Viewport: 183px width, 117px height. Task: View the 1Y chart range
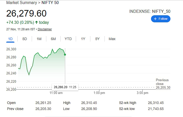tap(83, 39)
